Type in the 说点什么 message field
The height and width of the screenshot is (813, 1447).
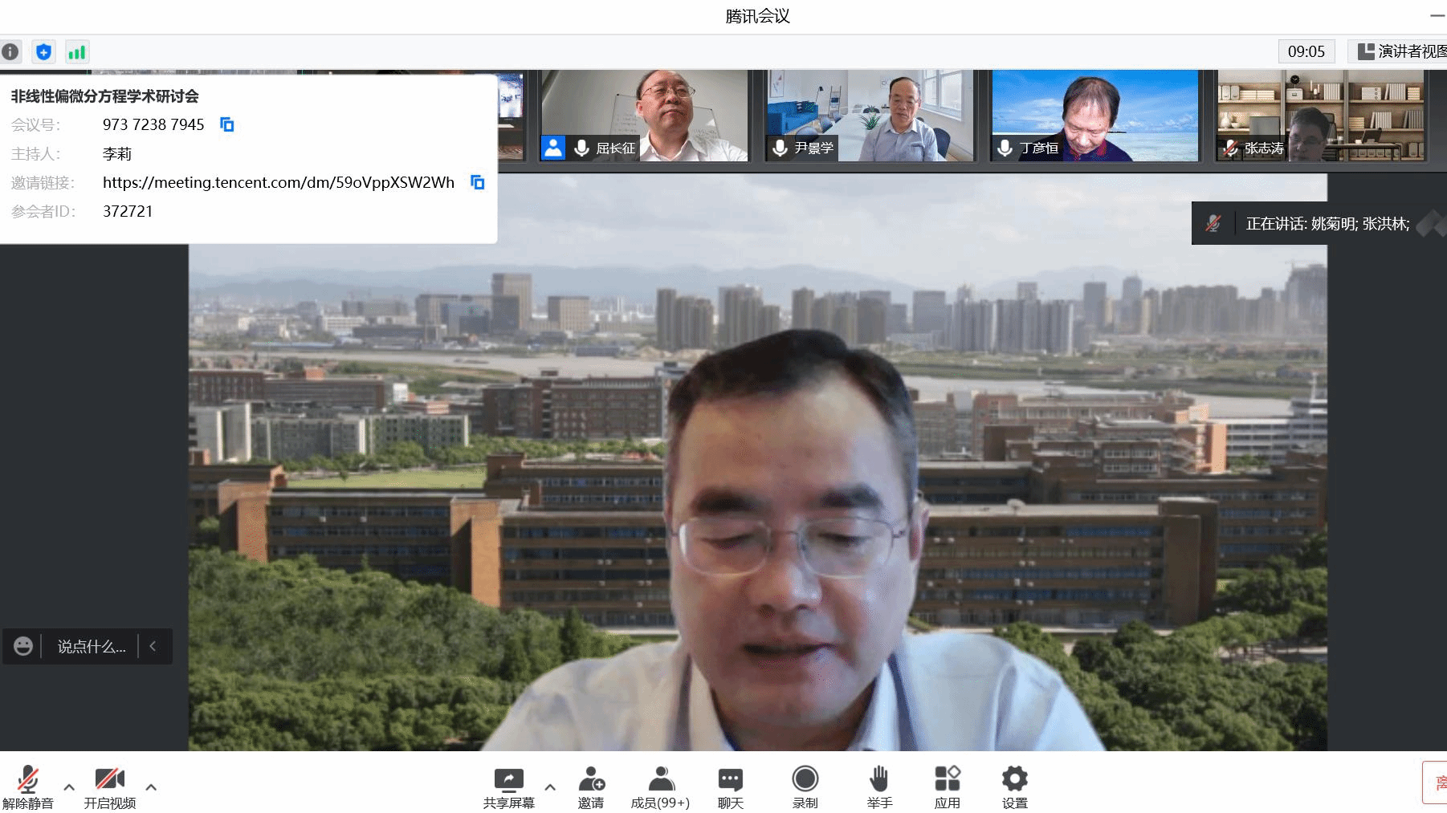tap(92, 647)
